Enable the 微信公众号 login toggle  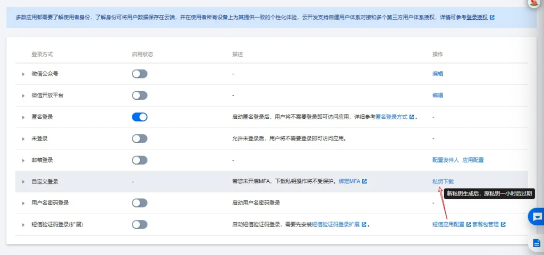point(139,74)
